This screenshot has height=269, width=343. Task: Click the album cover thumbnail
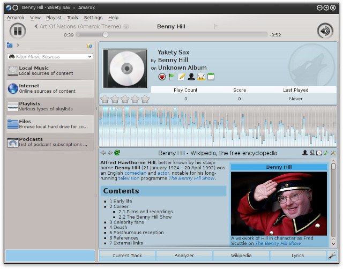click(x=125, y=69)
